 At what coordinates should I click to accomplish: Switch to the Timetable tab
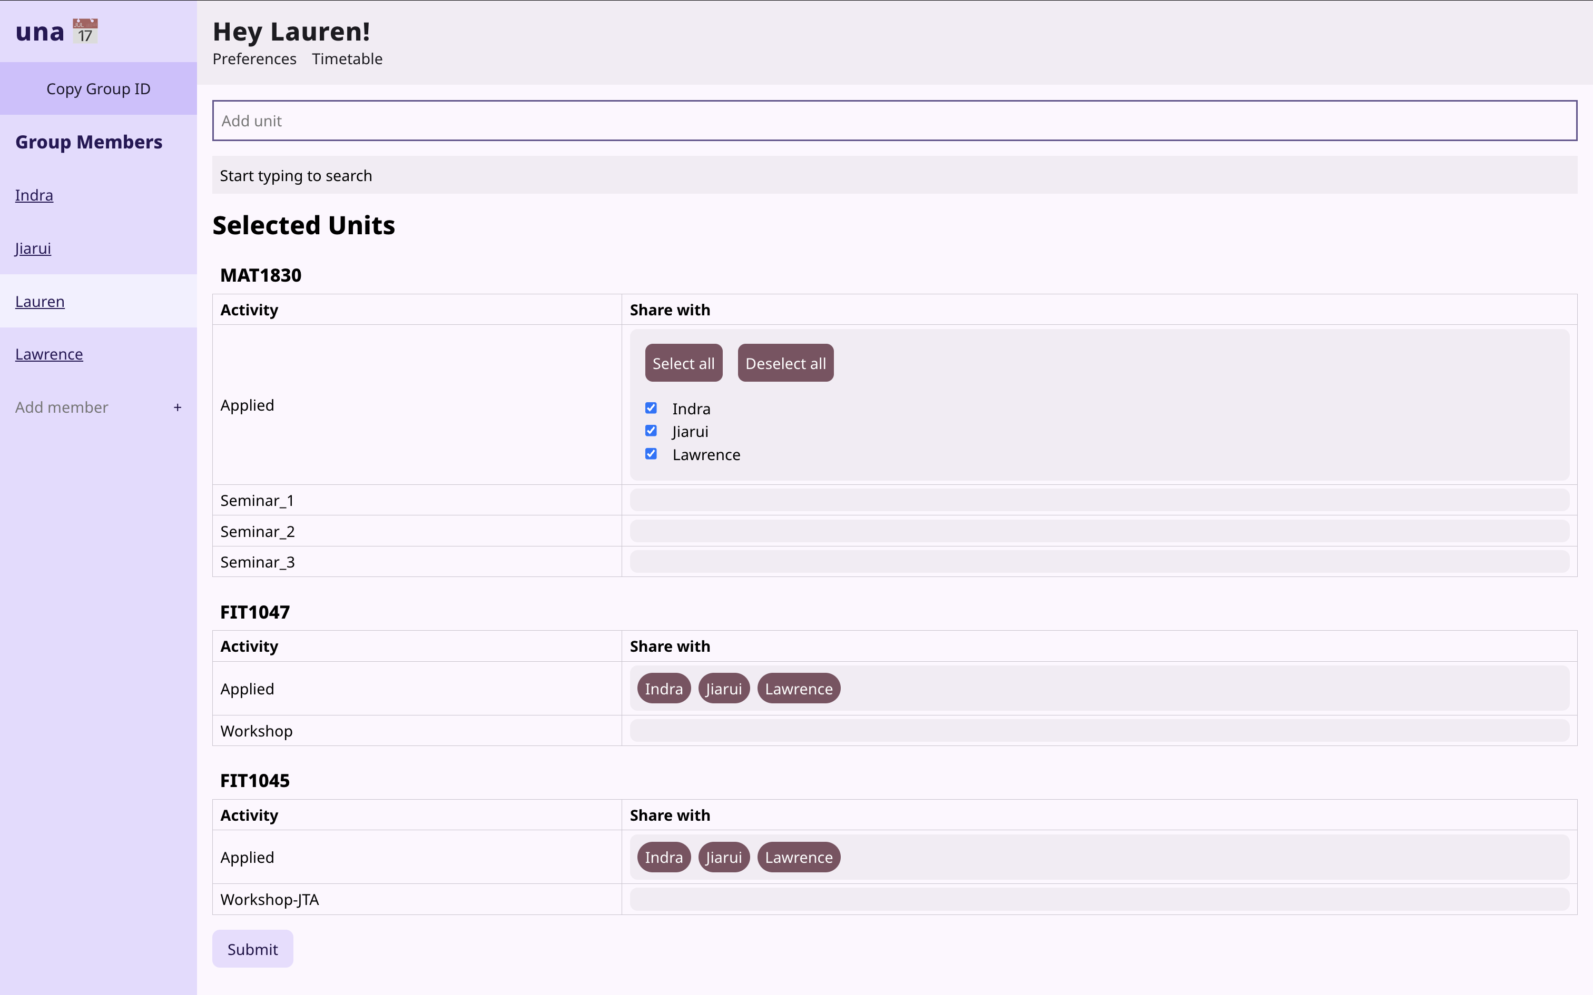347,59
